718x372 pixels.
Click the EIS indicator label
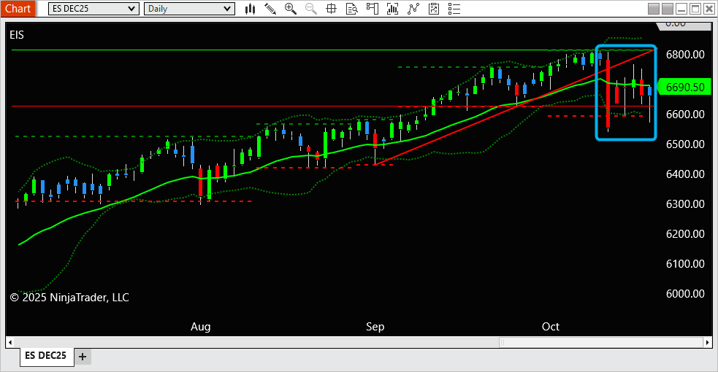pyautogui.click(x=17, y=35)
